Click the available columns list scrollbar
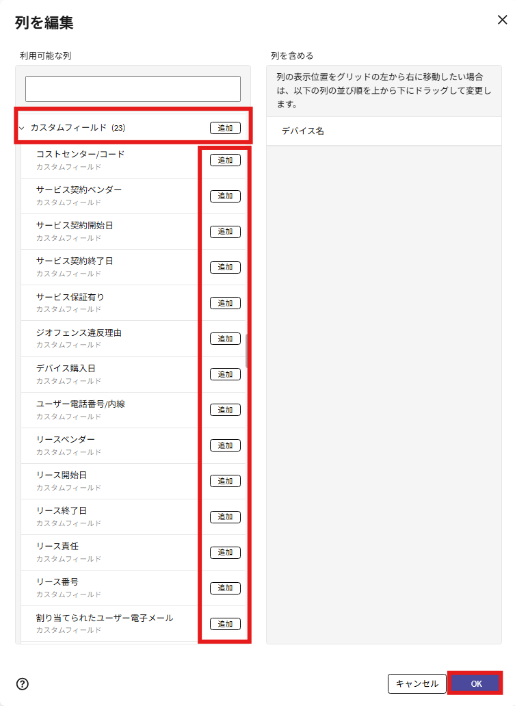515x706 pixels. [247, 350]
